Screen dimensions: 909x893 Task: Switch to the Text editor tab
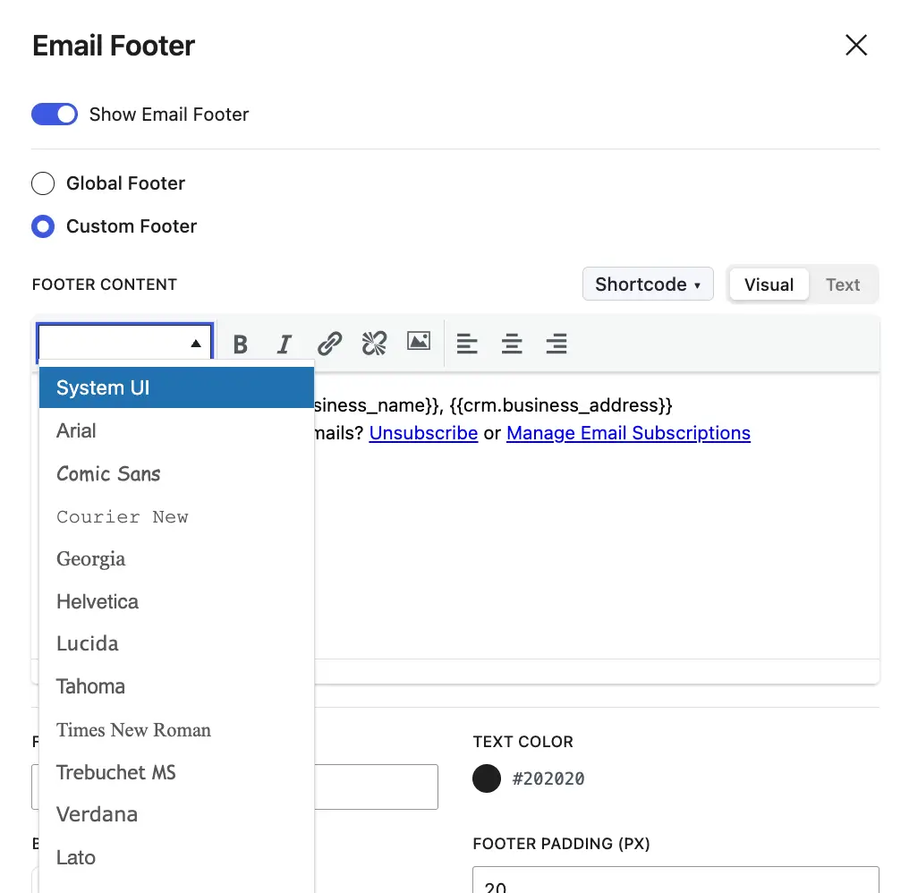click(x=842, y=285)
